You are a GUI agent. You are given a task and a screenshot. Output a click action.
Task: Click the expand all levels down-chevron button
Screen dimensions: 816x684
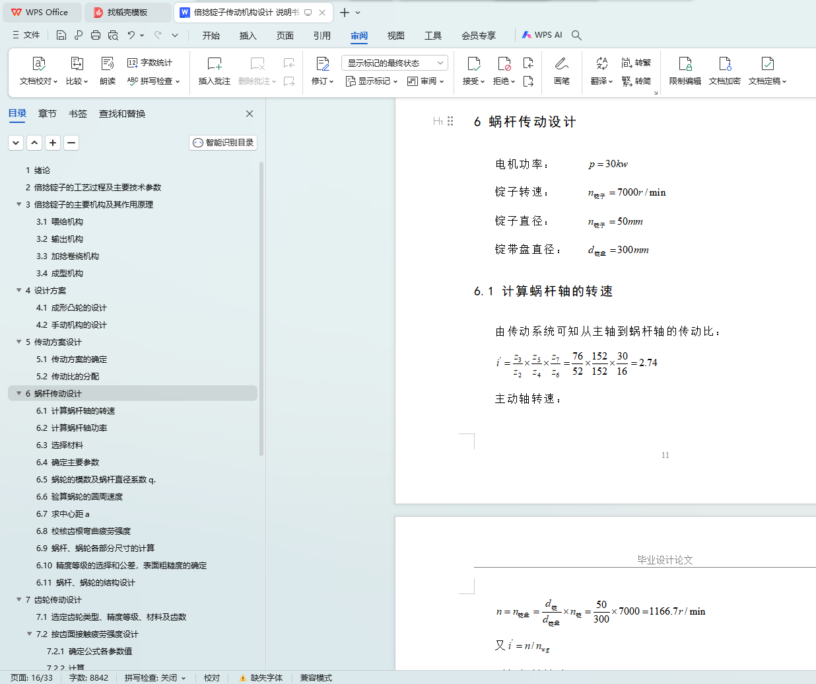17,142
